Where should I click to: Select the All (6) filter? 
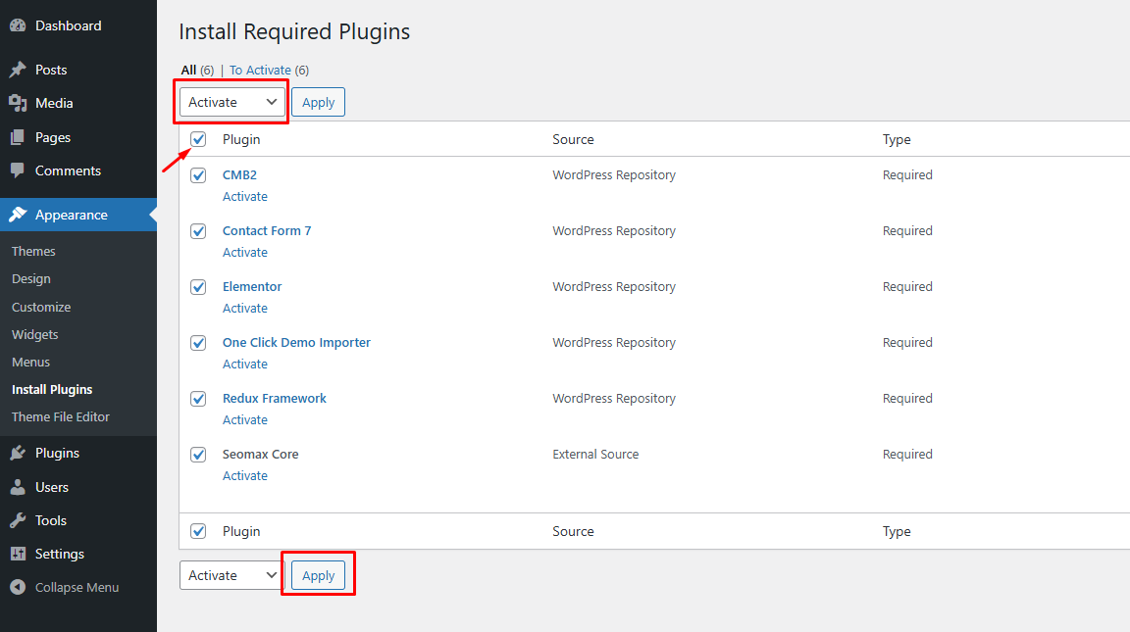coord(197,70)
